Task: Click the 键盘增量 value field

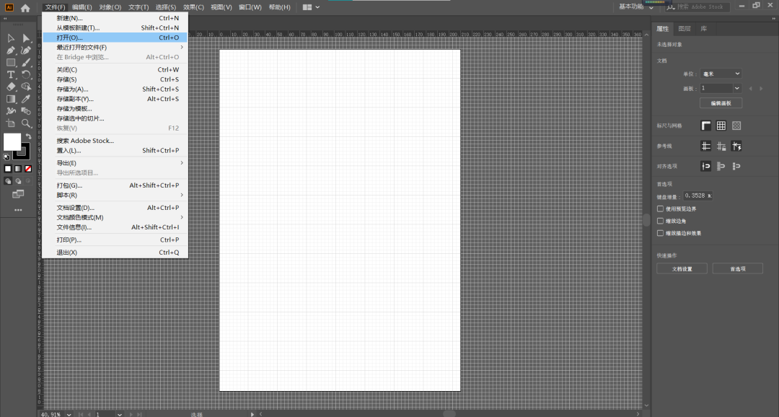Action: pos(697,196)
